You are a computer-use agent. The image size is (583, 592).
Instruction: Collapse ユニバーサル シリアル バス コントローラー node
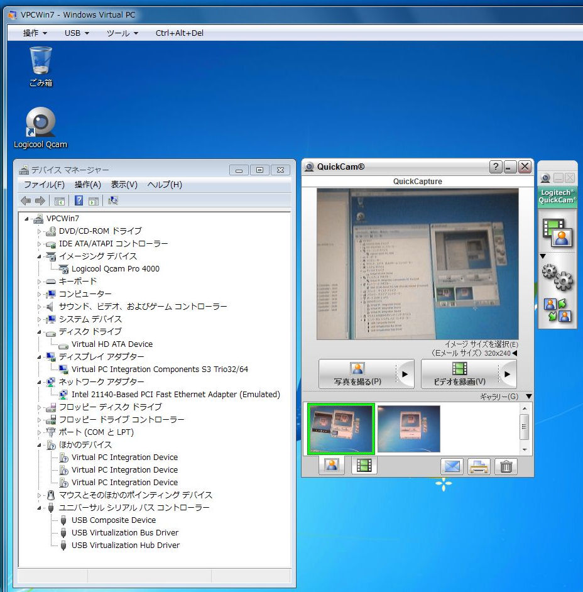39,508
